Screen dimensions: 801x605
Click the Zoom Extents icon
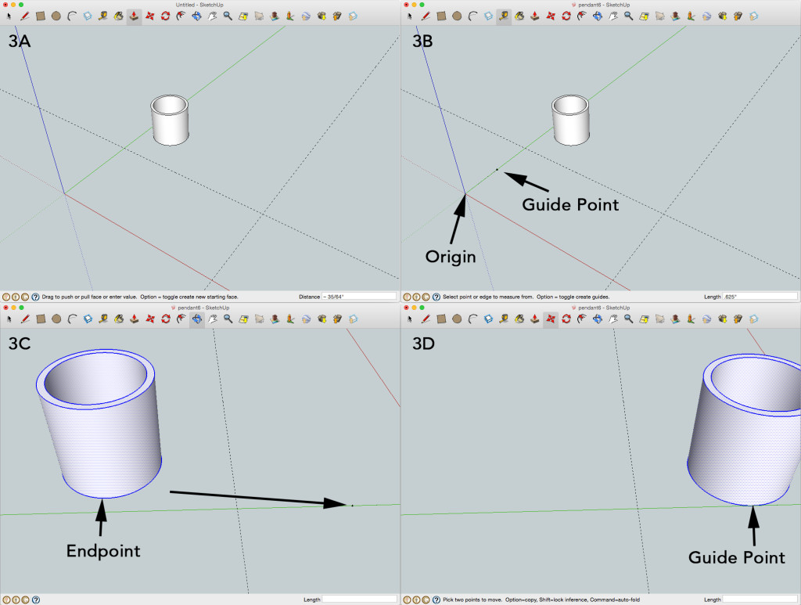(x=242, y=16)
